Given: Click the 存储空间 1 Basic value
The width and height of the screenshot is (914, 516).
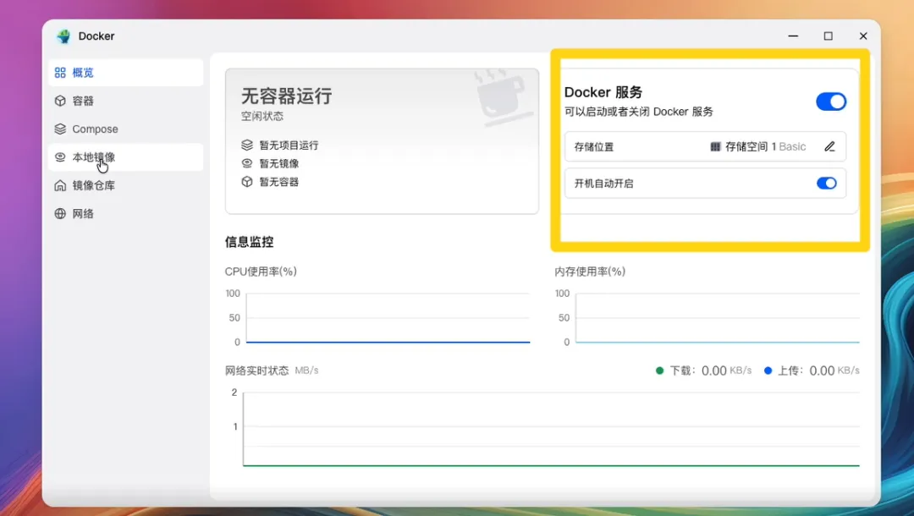Looking at the screenshot, I should click(x=765, y=146).
